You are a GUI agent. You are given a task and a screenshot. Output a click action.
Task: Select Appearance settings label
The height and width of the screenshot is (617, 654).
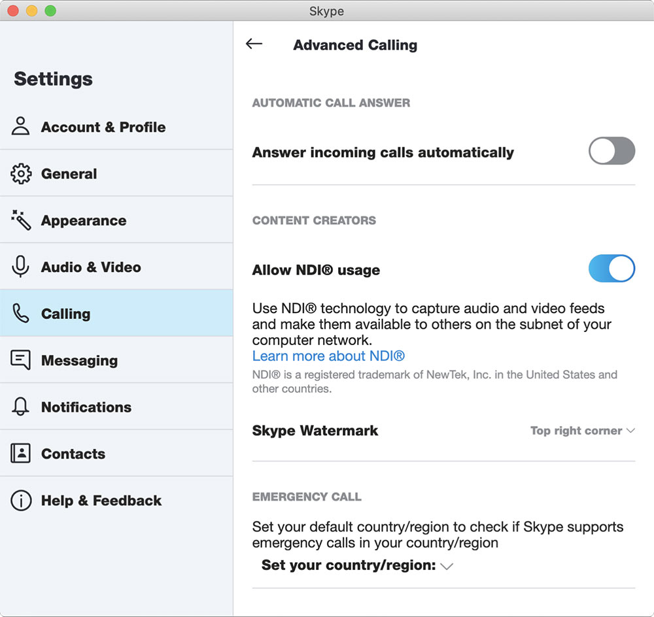84,220
